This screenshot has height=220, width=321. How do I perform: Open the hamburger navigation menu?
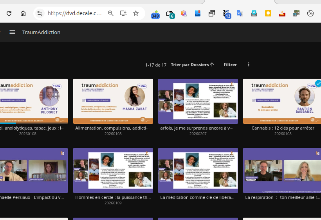13,32
